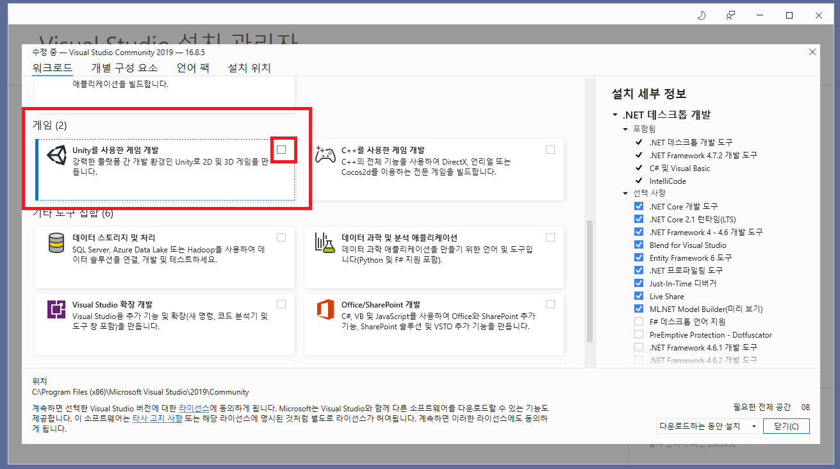Close the modify dialog with X

tap(812, 52)
